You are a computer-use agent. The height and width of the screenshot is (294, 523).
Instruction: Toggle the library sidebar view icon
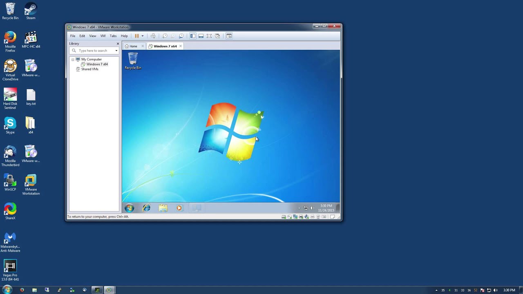(x=193, y=36)
